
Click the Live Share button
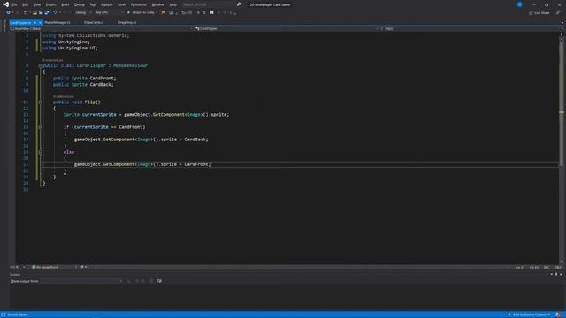[539, 13]
